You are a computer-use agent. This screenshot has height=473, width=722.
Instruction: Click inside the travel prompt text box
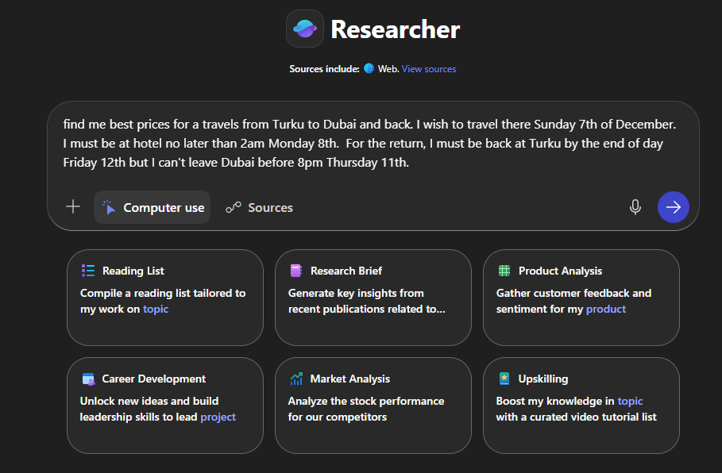tap(373, 143)
